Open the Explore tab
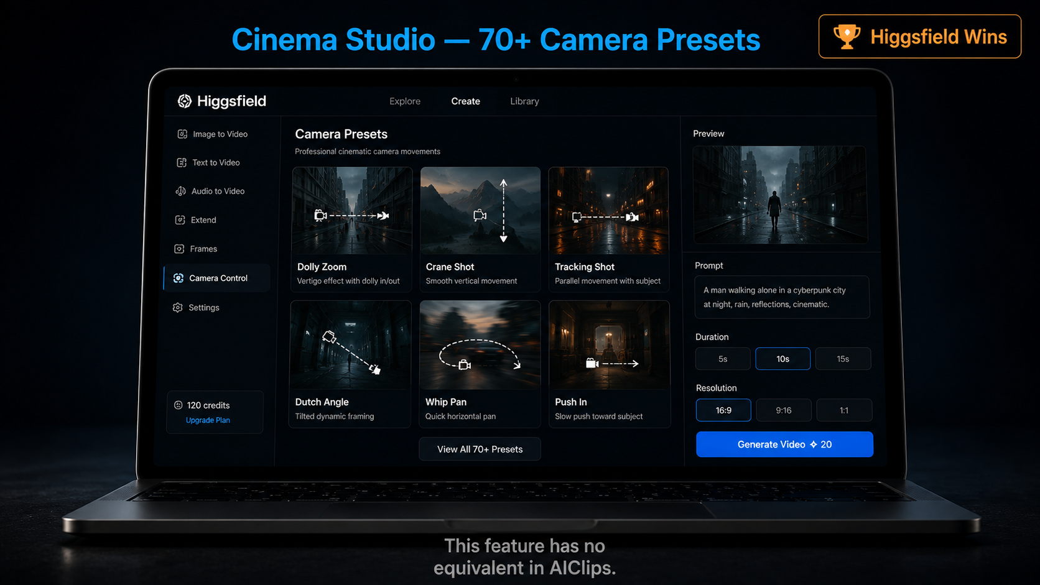Viewport: 1040px width, 585px height. point(405,101)
